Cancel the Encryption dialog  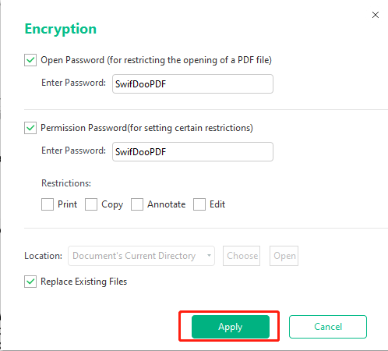328,327
